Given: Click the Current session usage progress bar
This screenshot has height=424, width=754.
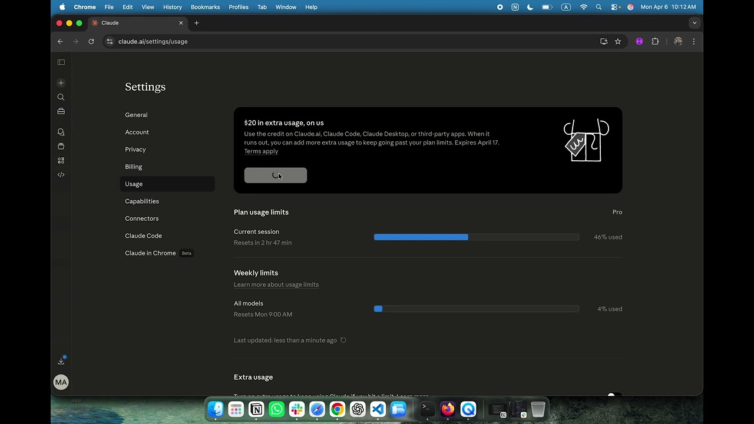Looking at the screenshot, I should 477,237.
